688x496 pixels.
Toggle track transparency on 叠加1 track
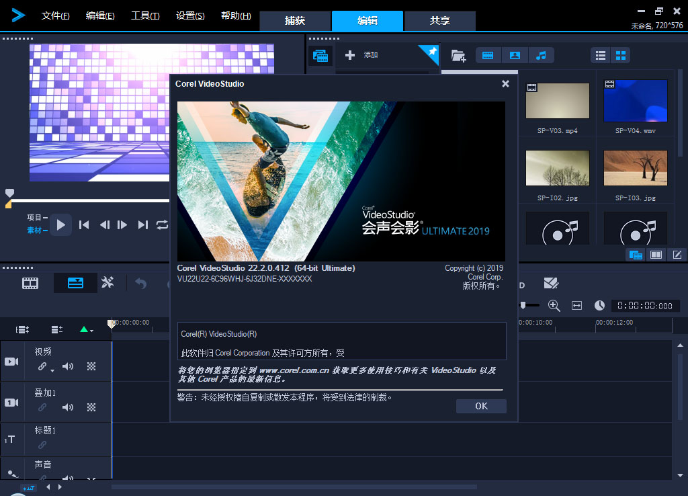[91, 407]
